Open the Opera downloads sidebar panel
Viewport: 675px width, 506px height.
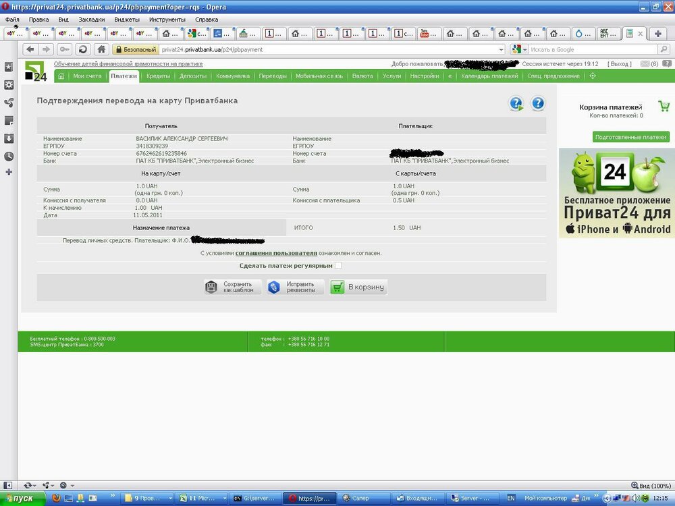pyautogui.click(x=9, y=138)
